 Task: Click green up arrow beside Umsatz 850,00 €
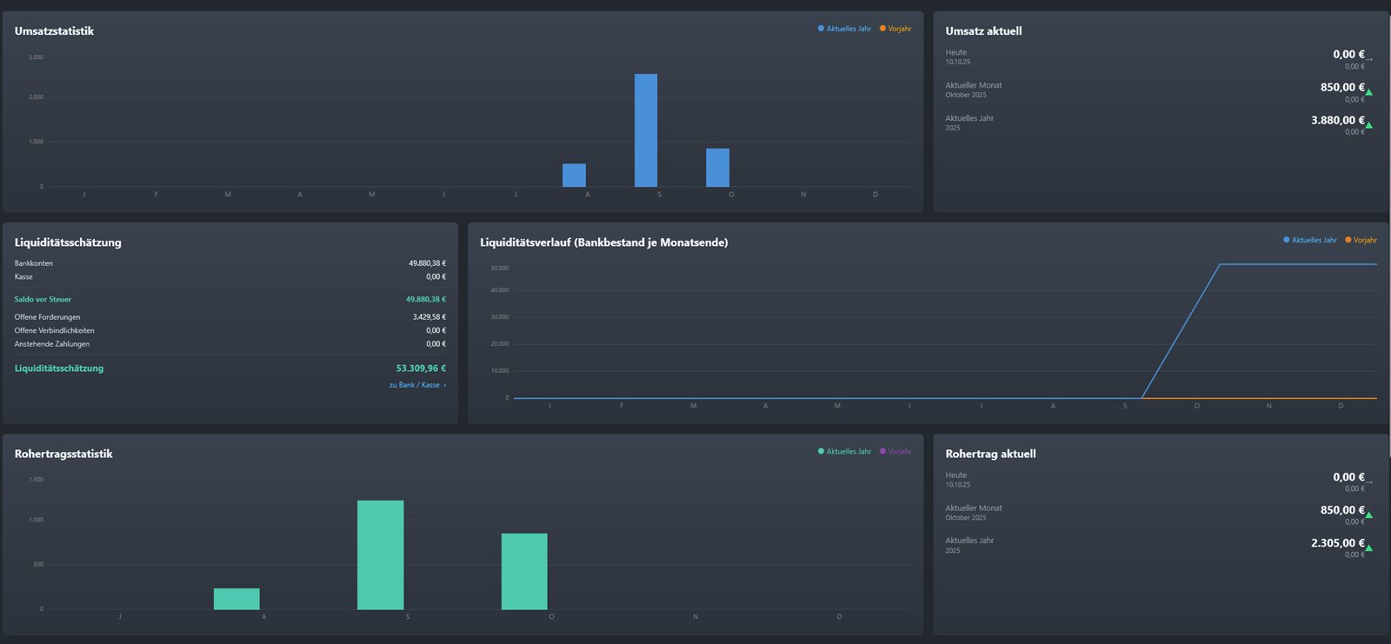click(x=1369, y=92)
